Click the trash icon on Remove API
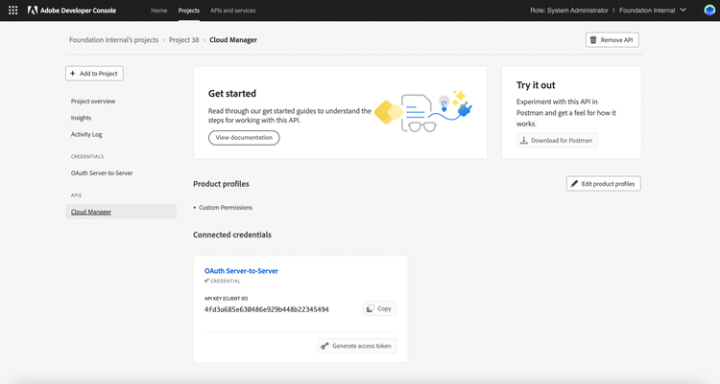 click(x=593, y=40)
